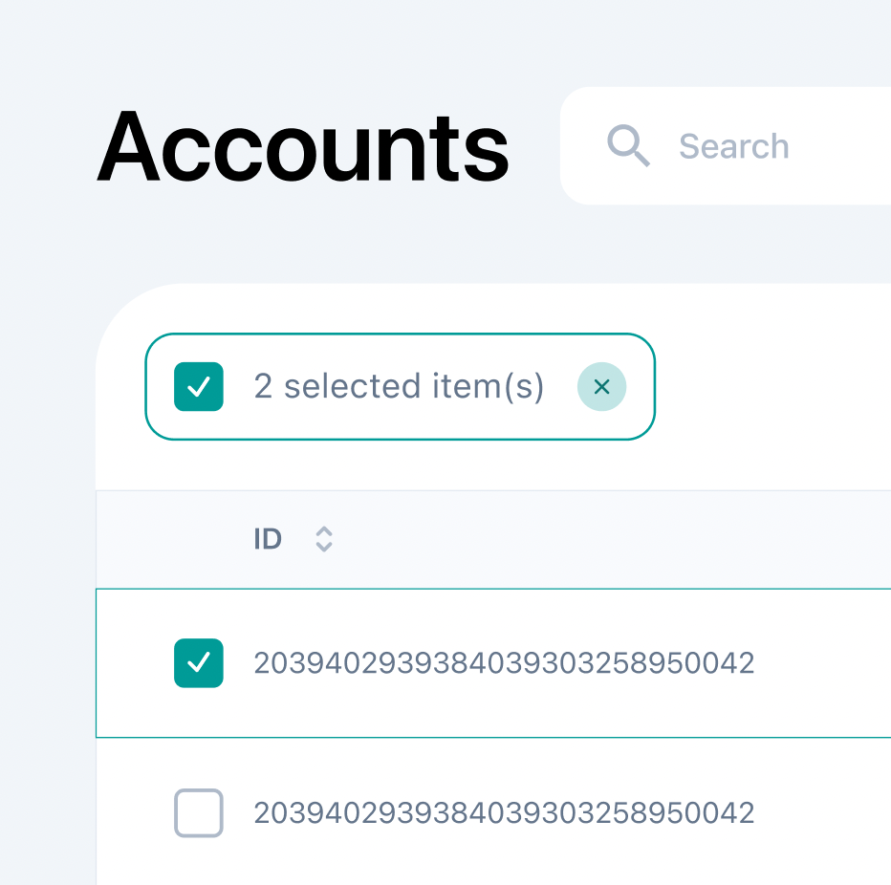Open the second unselected account ID

click(x=504, y=813)
